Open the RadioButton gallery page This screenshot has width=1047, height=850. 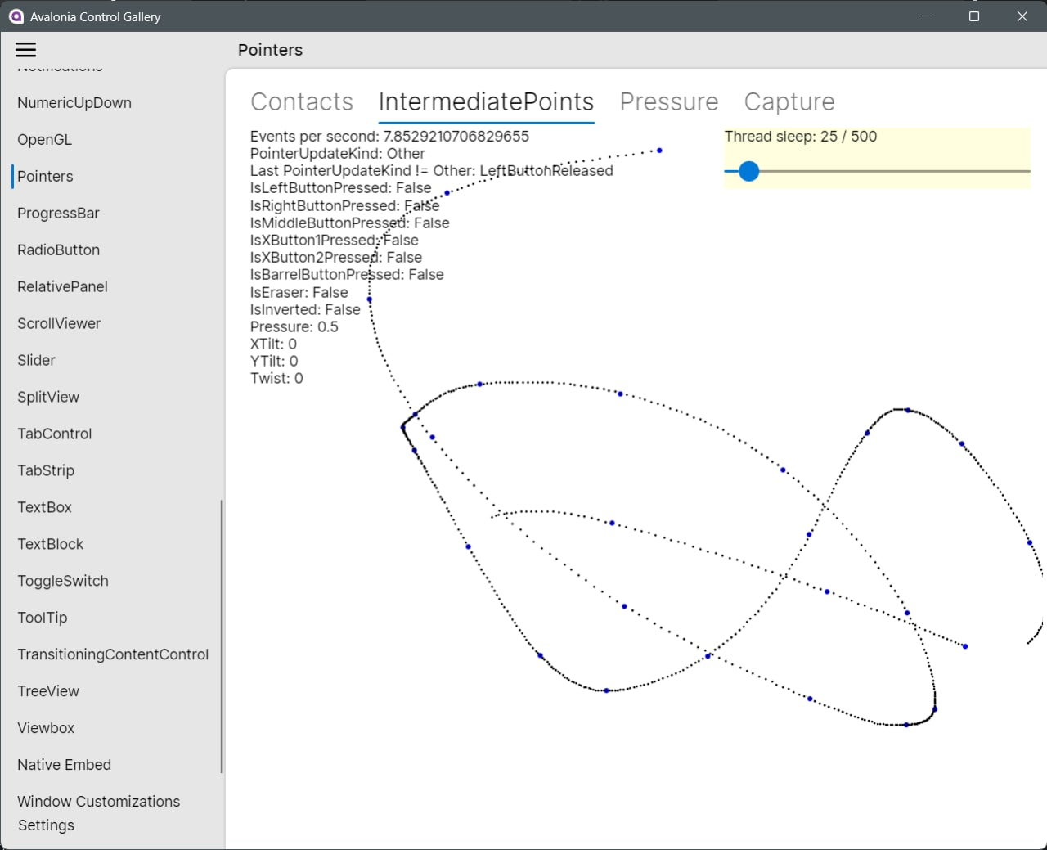58,250
